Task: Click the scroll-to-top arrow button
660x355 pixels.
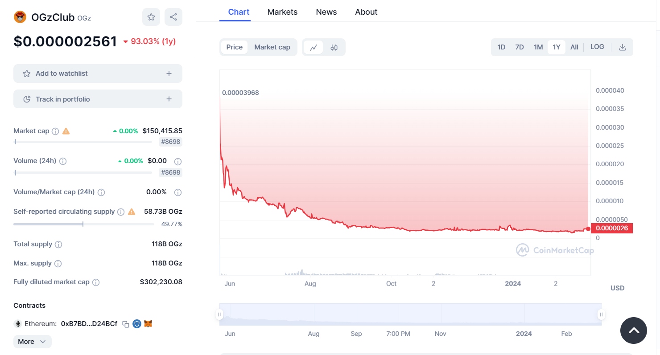Action: click(634, 331)
